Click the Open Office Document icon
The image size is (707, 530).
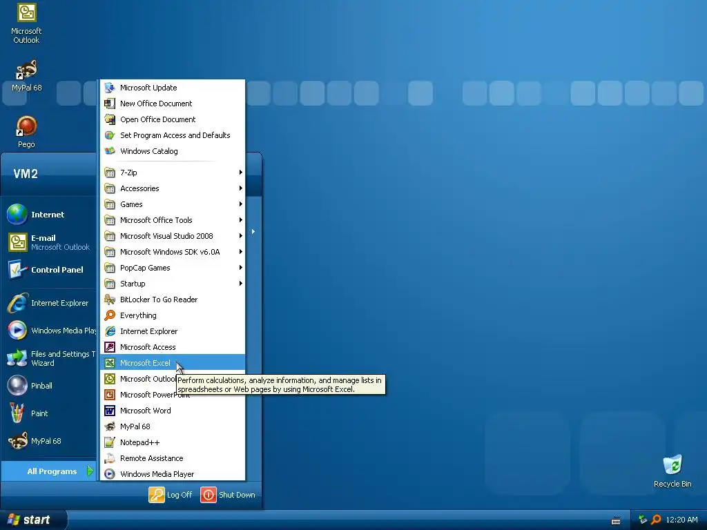pyautogui.click(x=110, y=119)
